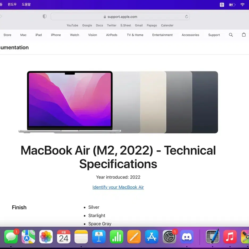Reload the page with the refresh icon

(x=187, y=16)
